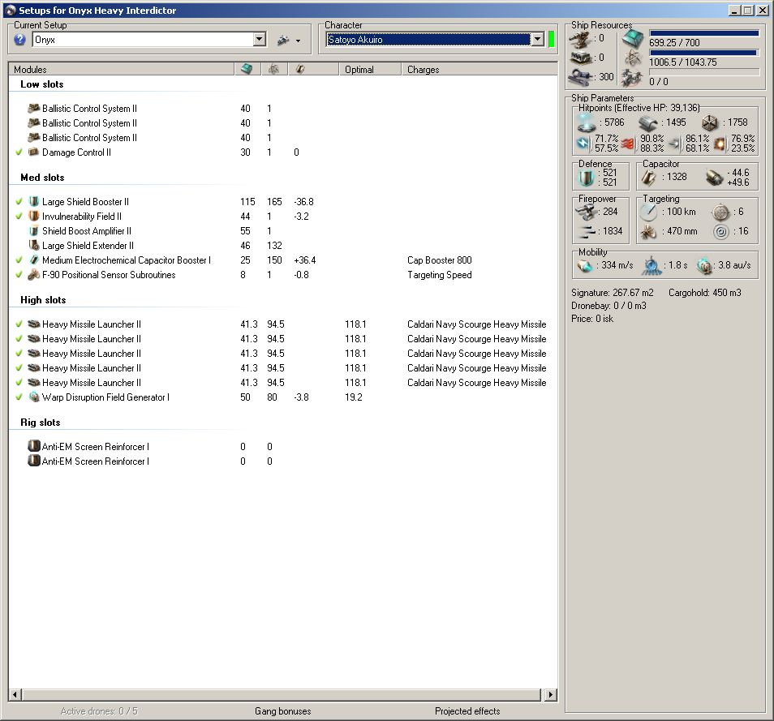Click the Optimal column header

point(370,70)
